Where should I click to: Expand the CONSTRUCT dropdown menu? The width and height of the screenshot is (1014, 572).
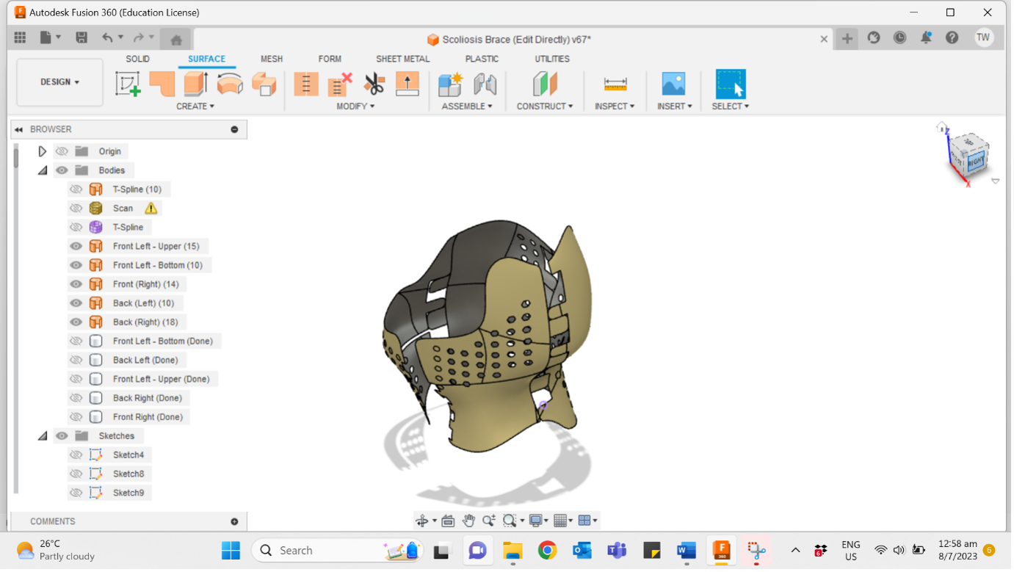(545, 106)
